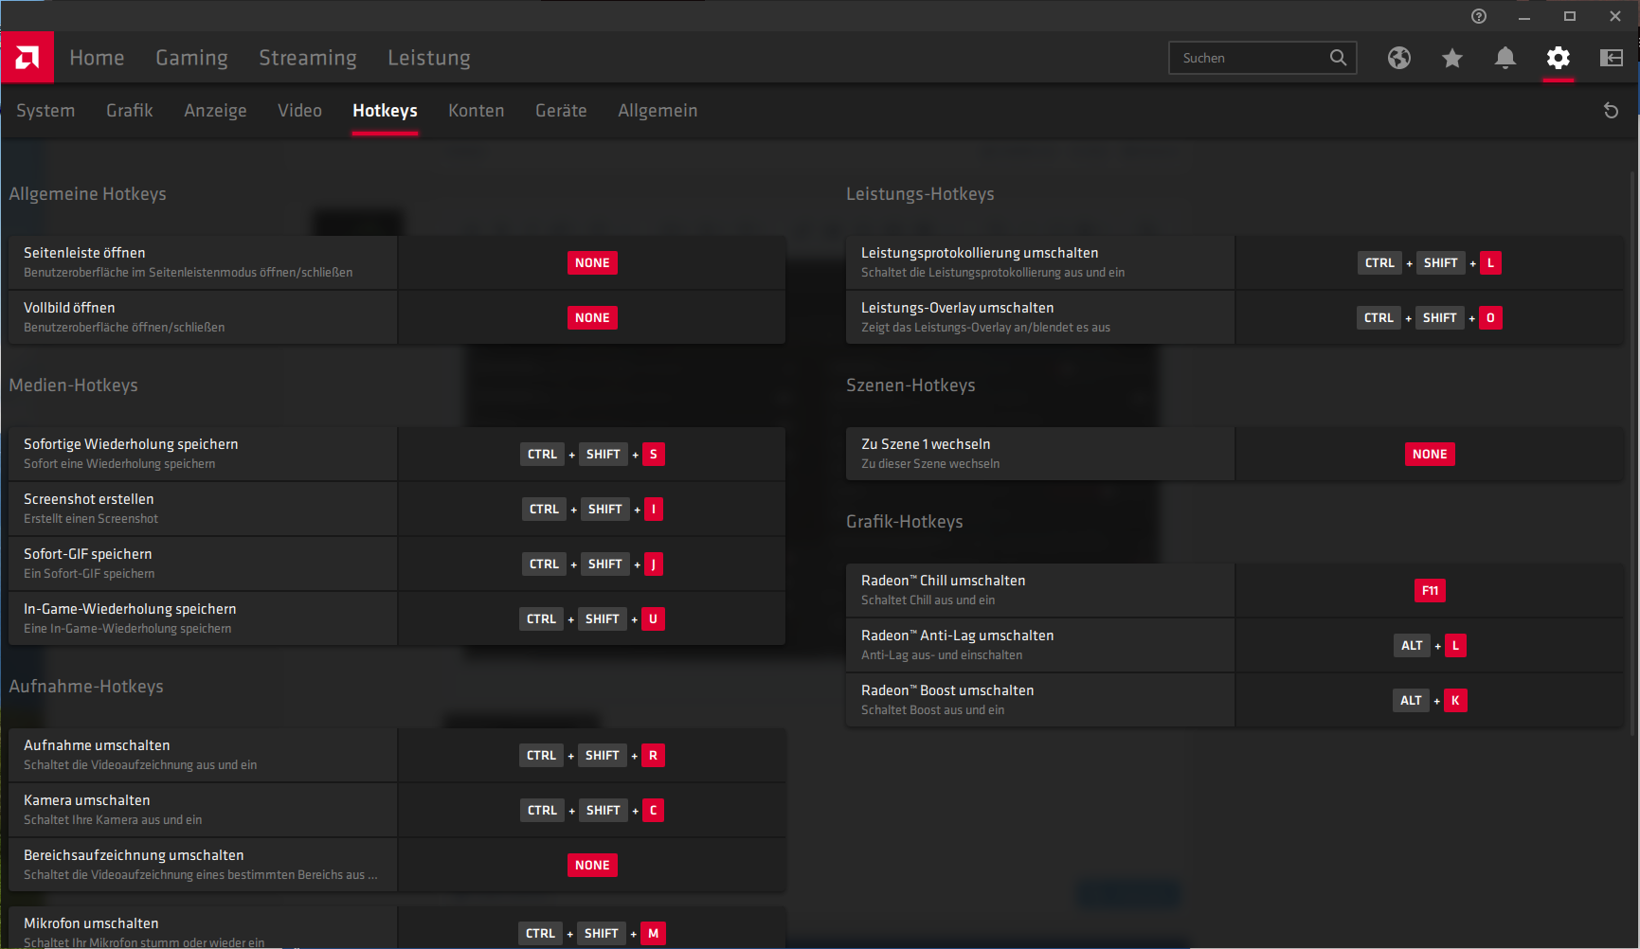Click the 'Aufnahme-Hotkeys' section heading
Viewport: 1640px width, 949px height.
click(x=86, y=687)
